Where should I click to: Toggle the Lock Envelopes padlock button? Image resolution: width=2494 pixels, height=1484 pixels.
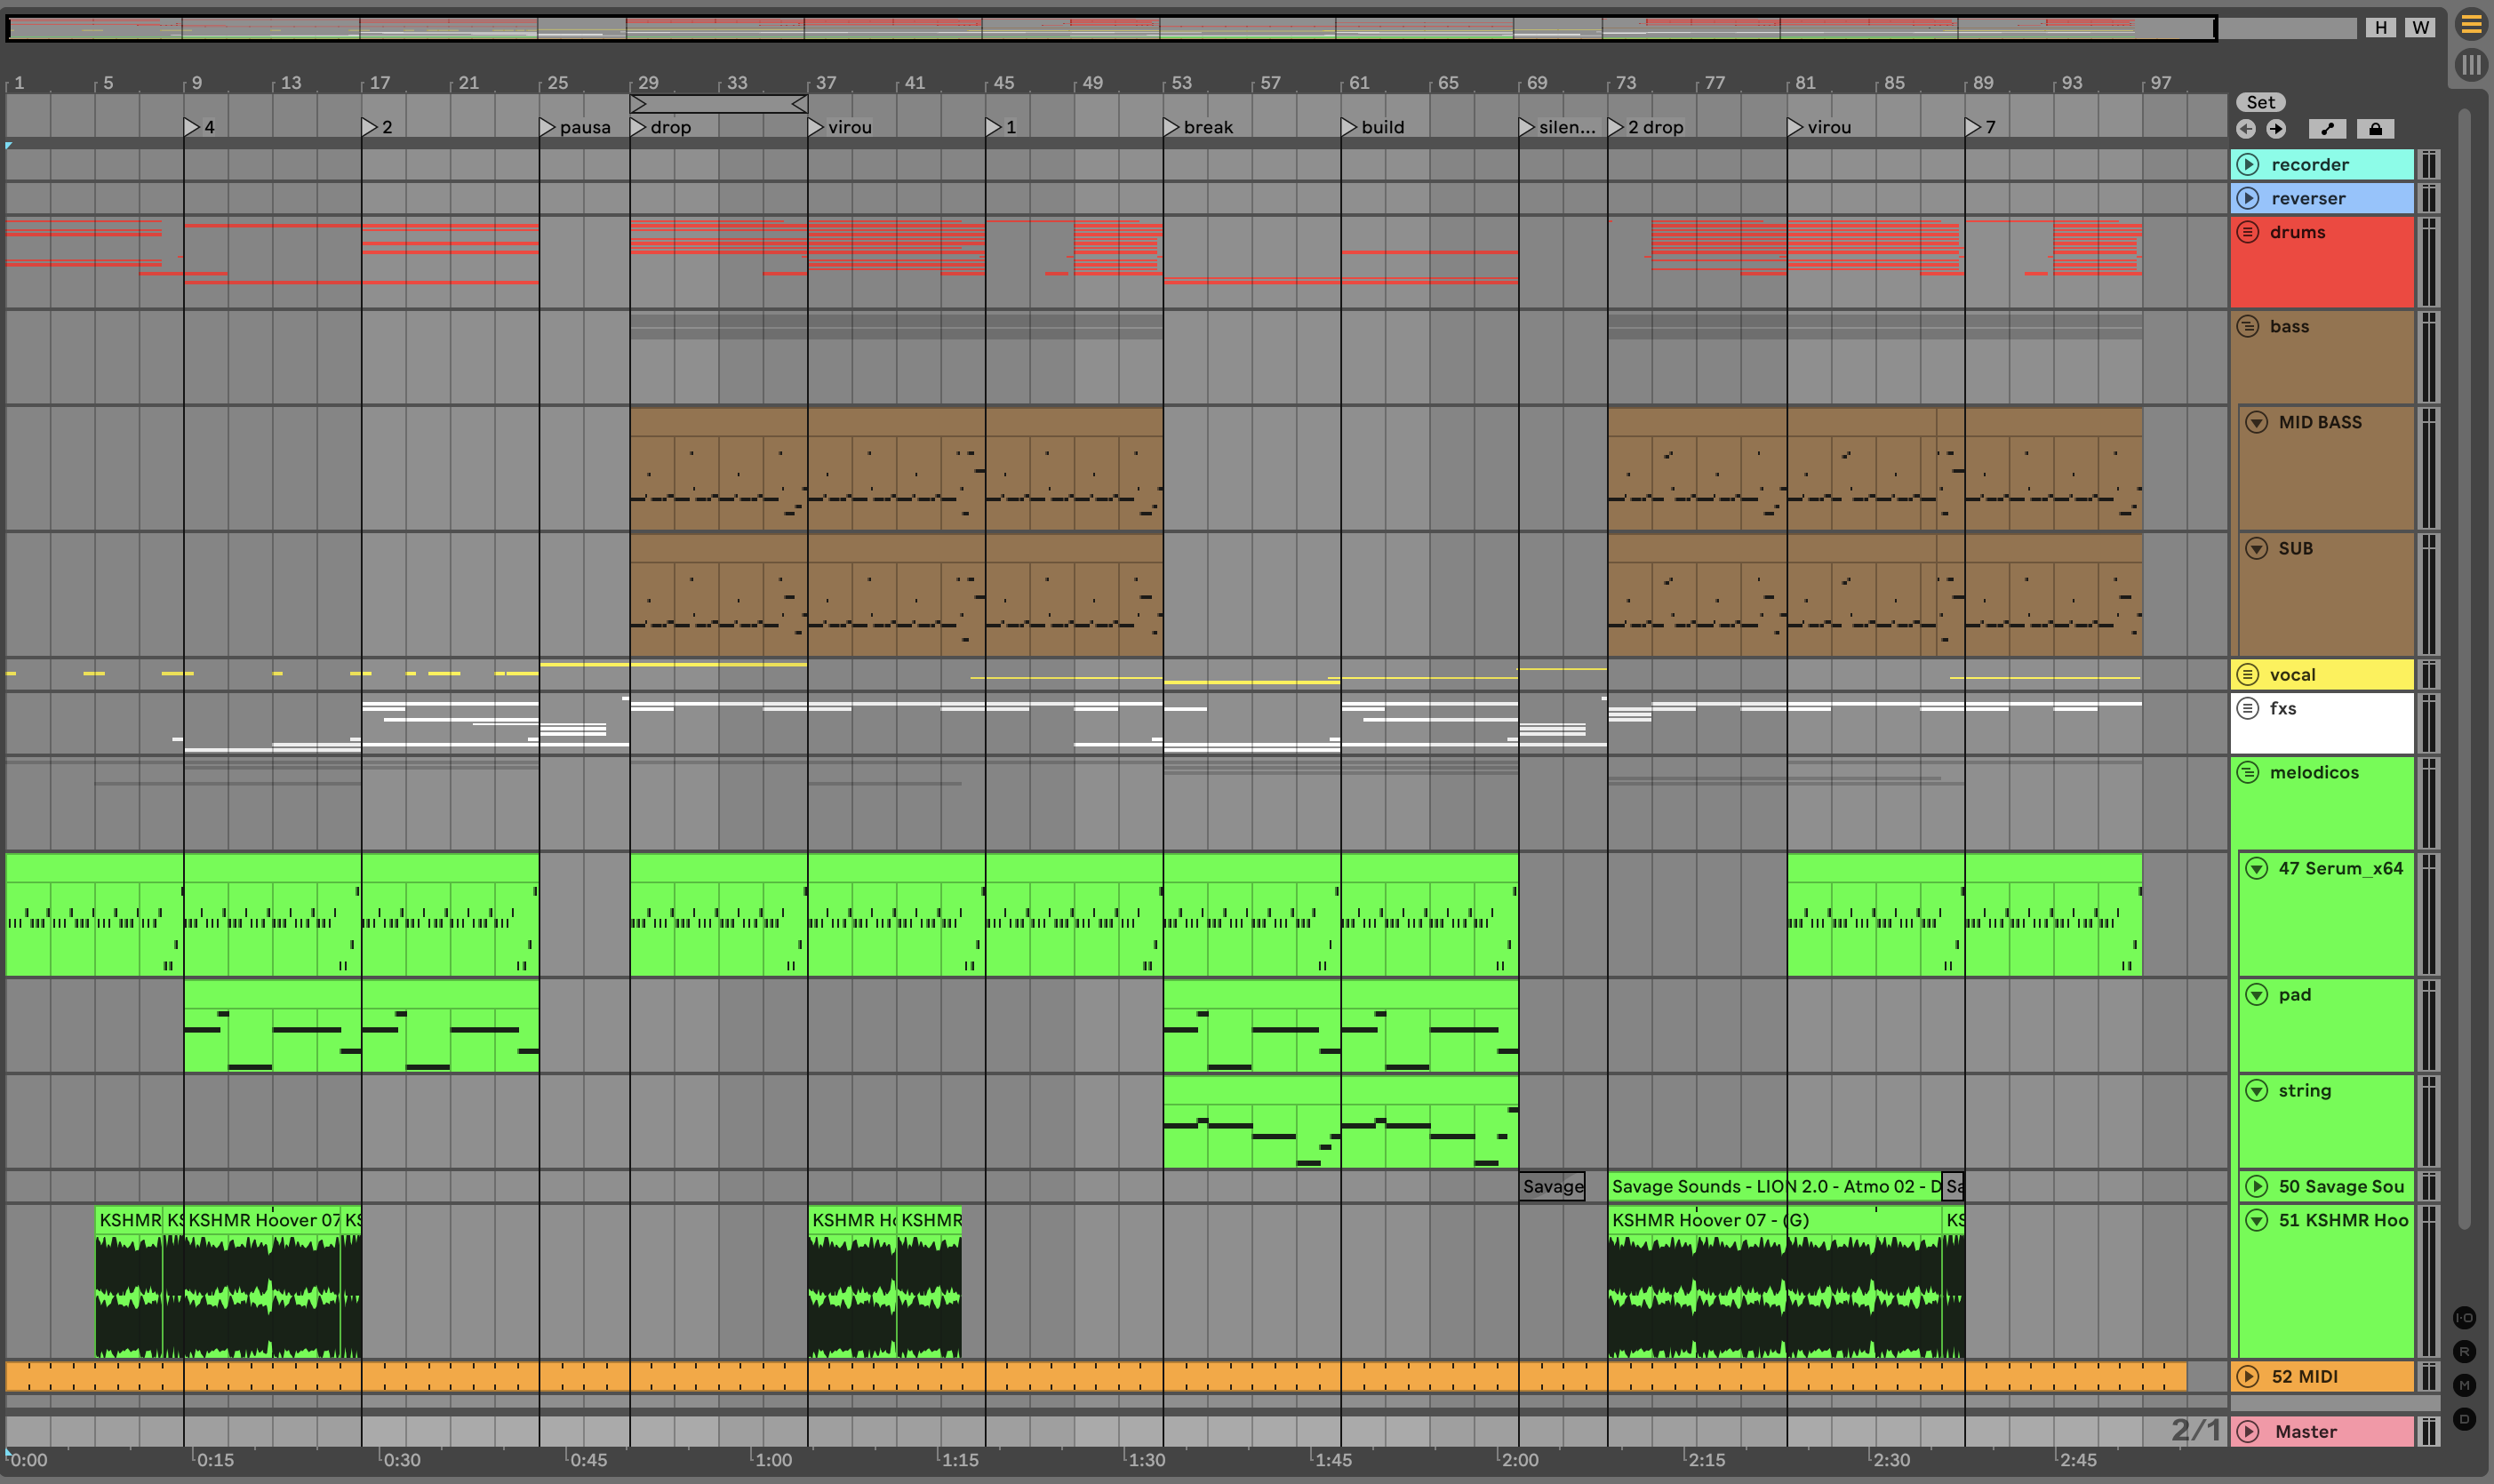pos(2376,128)
